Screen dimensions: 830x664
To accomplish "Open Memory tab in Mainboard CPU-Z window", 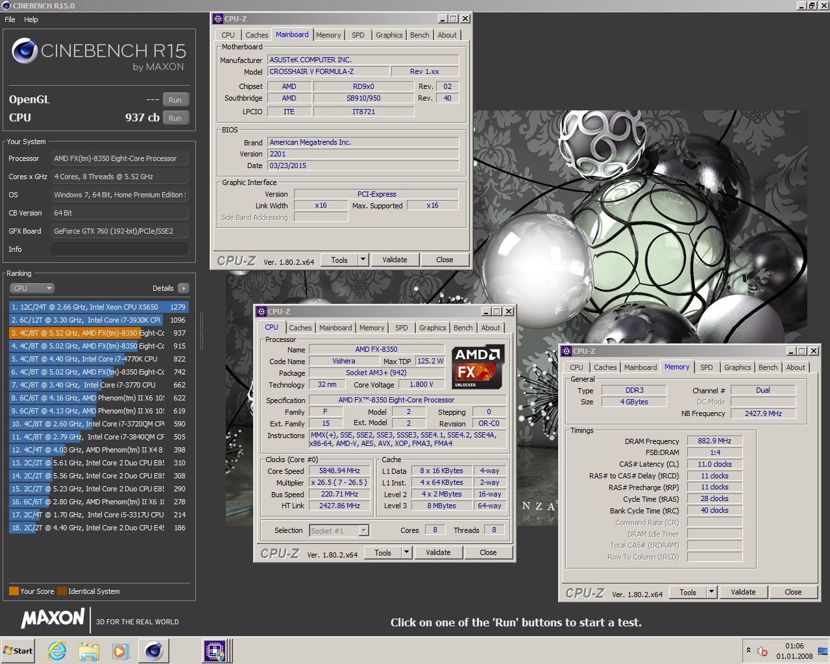I will tap(328, 35).
